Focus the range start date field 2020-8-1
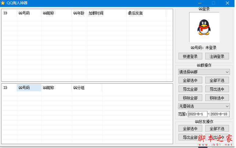The width and height of the screenshot is (236, 148). [197, 114]
